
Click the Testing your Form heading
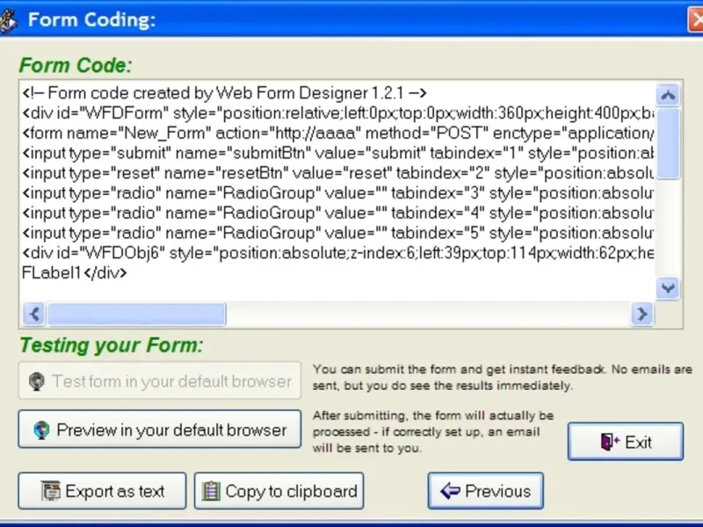pos(112,345)
